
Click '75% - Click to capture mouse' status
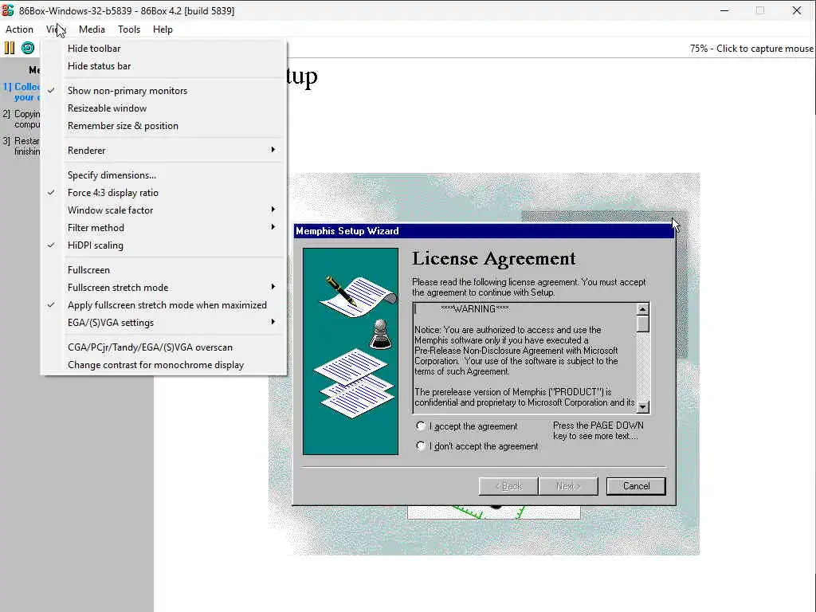751,49
